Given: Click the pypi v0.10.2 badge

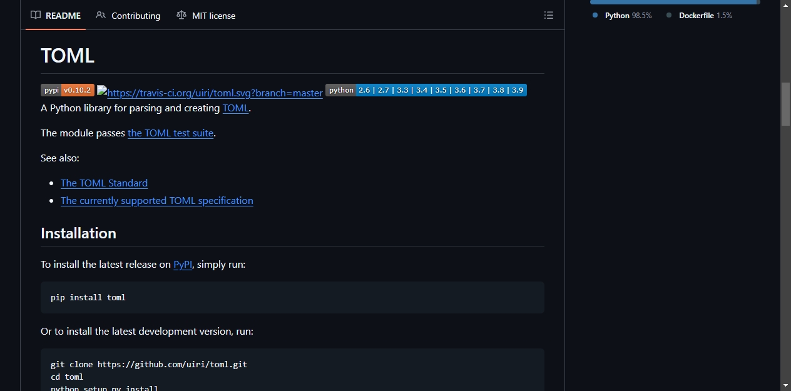Looking at the screenshot, I should [x=68, y=90].
